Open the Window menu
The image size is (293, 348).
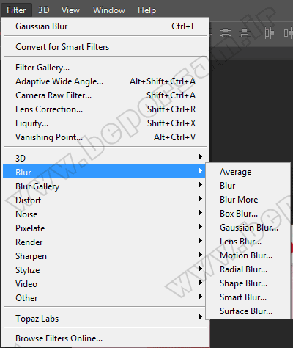pyautogui.click(x=109, y=10)
